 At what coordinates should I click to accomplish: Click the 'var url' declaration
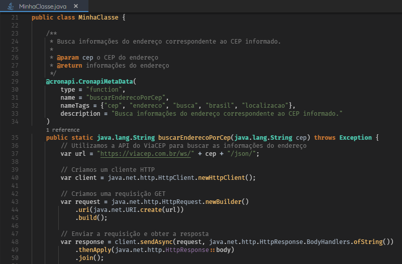click(x=73, y=154)
